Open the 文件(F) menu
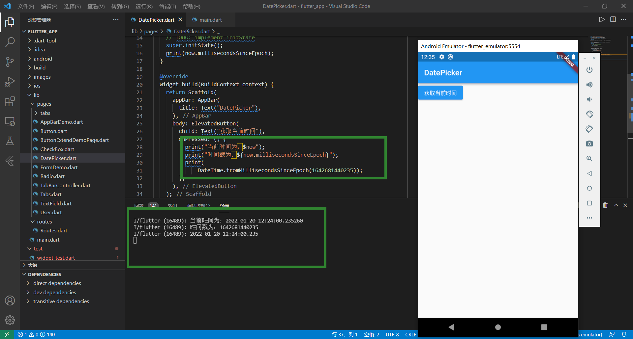This screenshot has height=339, width=633. tap(26, 6)
